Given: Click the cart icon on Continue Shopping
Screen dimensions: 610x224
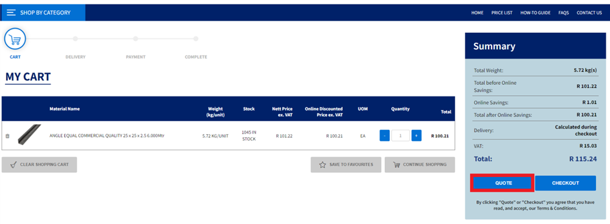Looking at the screenshot, I should click(396, 165).
